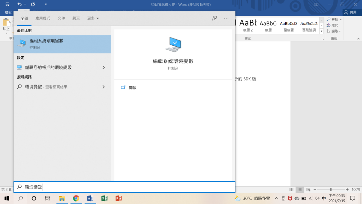This screenshot has height=204, width=362.
Task: Click the zoom out minus button
Action: [x=315, y=189]
